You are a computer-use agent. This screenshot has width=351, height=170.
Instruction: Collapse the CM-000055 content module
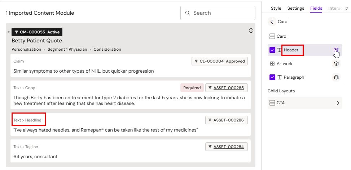coord(9,32)
